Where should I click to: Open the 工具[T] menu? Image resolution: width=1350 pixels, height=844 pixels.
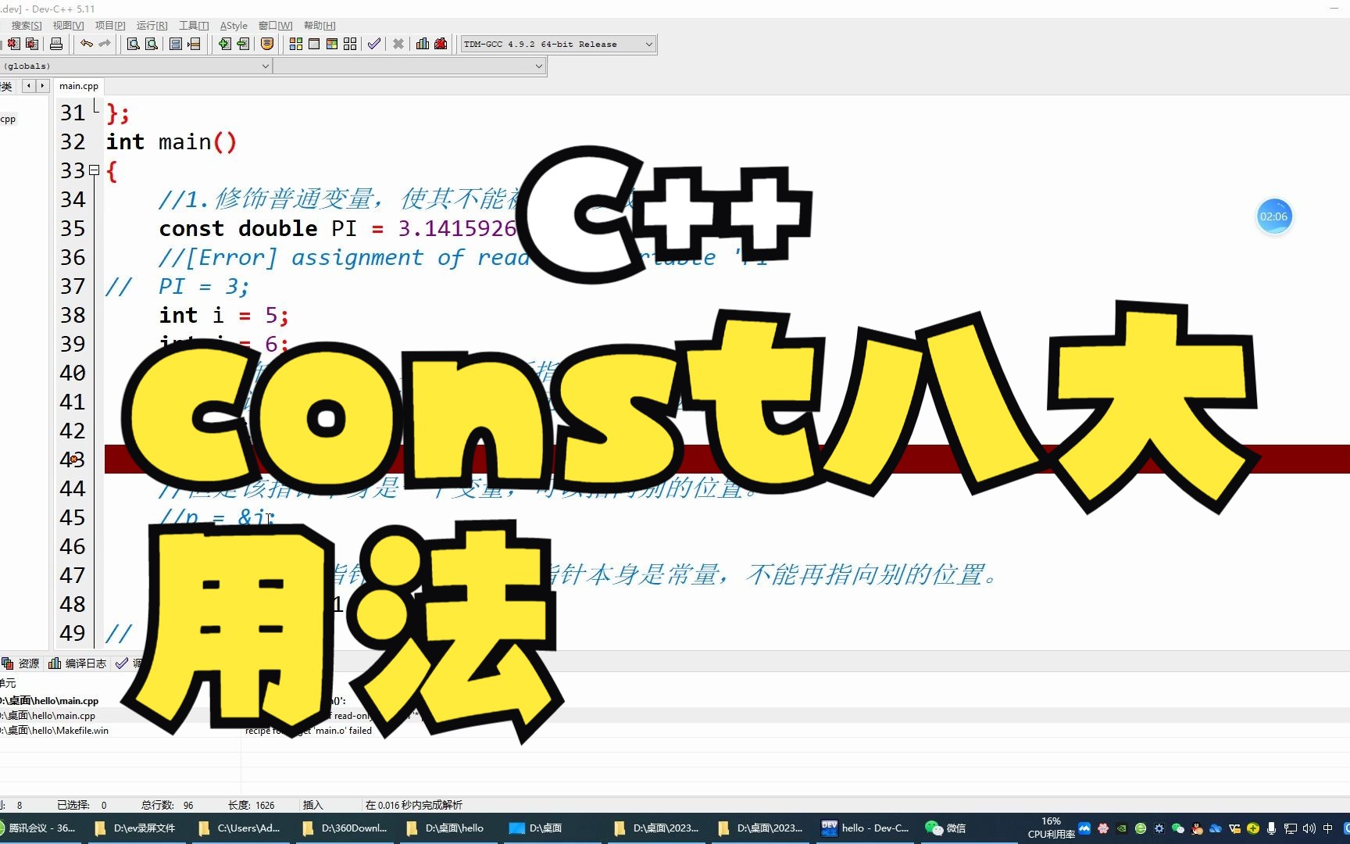click(194, 26)
